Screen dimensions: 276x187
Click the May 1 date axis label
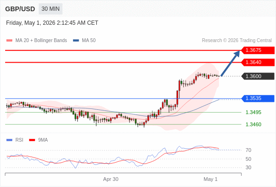[211, 179]
